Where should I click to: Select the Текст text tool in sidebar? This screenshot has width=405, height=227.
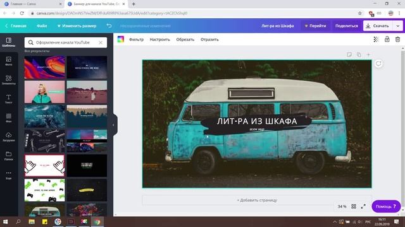8,99
